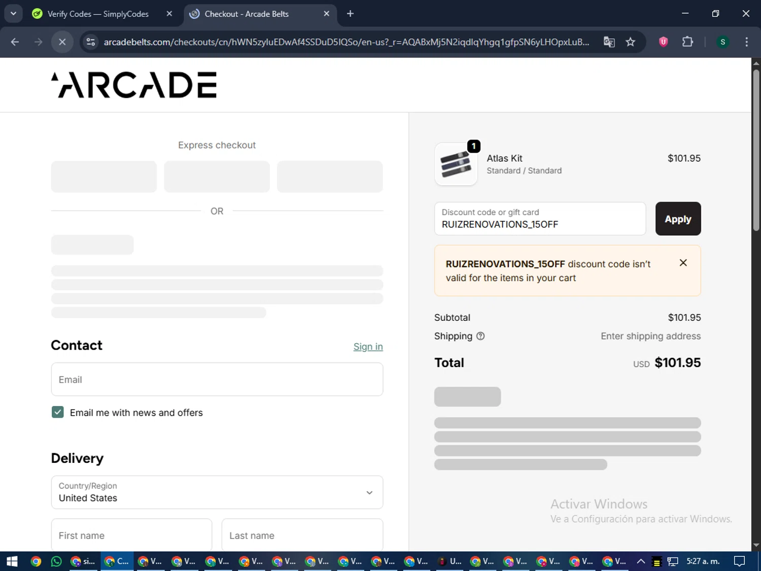The width and height of the screenshot is (761, 571).
Task: Click the page vertical scrollbar thumb
Action: 756,150
